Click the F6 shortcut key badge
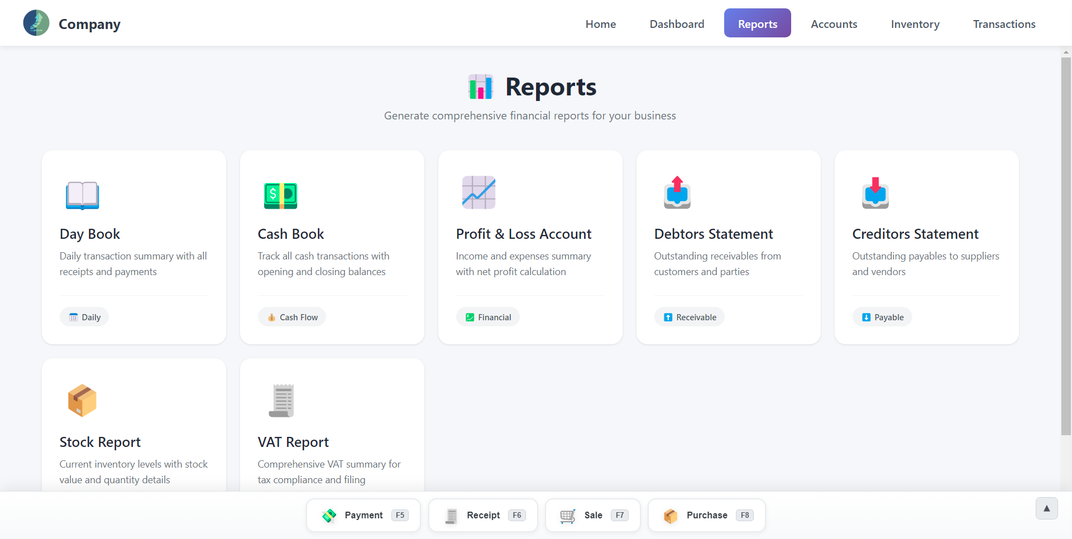Screen dimensions: 1072x539 (x=517, y=516)
